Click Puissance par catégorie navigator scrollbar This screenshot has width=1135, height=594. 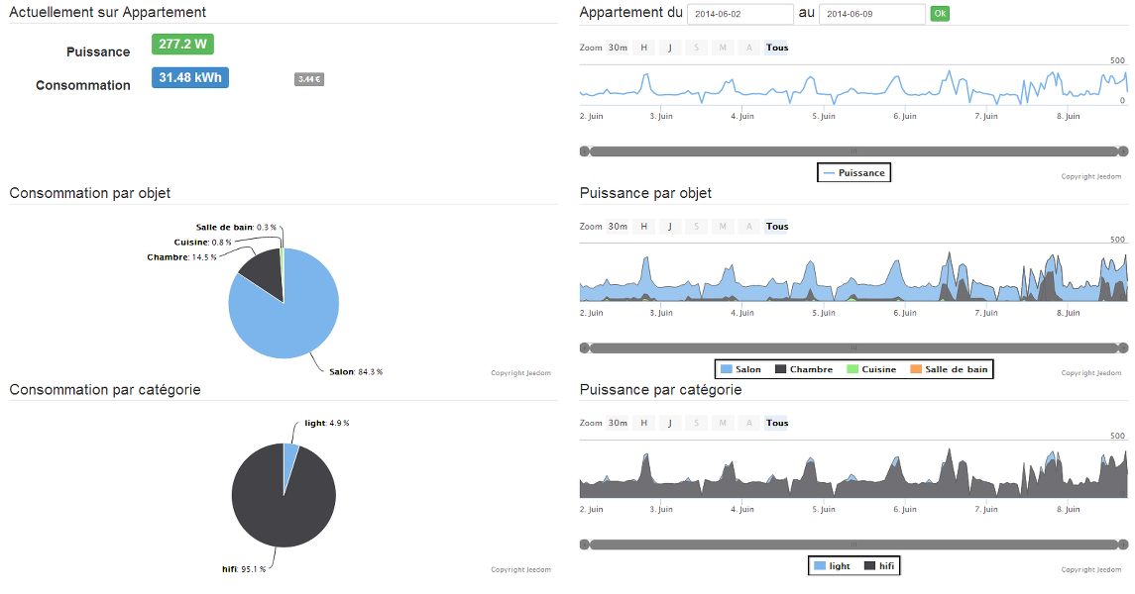click(854, 544)
